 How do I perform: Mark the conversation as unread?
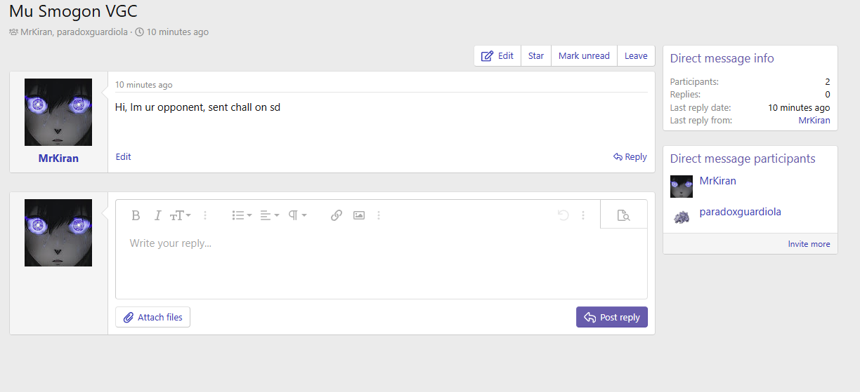(584, 56)
